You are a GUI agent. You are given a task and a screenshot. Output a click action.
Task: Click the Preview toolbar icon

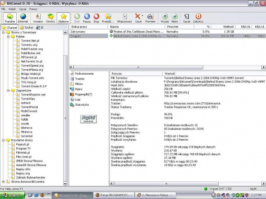pyautogui.click(x=150, y=18)
